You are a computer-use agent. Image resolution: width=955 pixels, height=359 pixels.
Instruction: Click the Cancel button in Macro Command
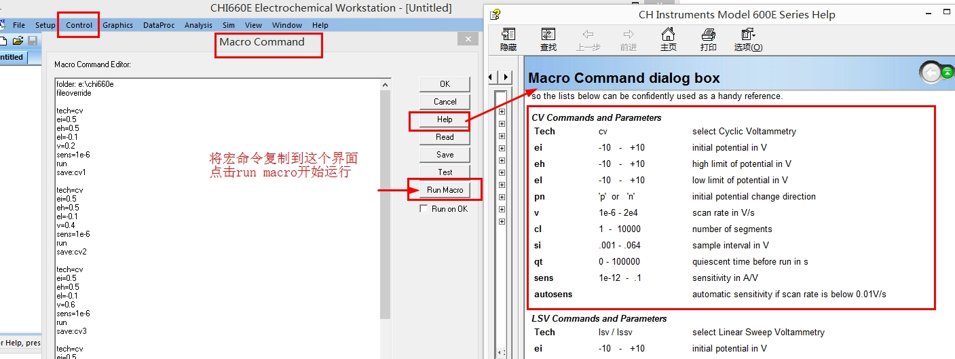pos(445,102)
